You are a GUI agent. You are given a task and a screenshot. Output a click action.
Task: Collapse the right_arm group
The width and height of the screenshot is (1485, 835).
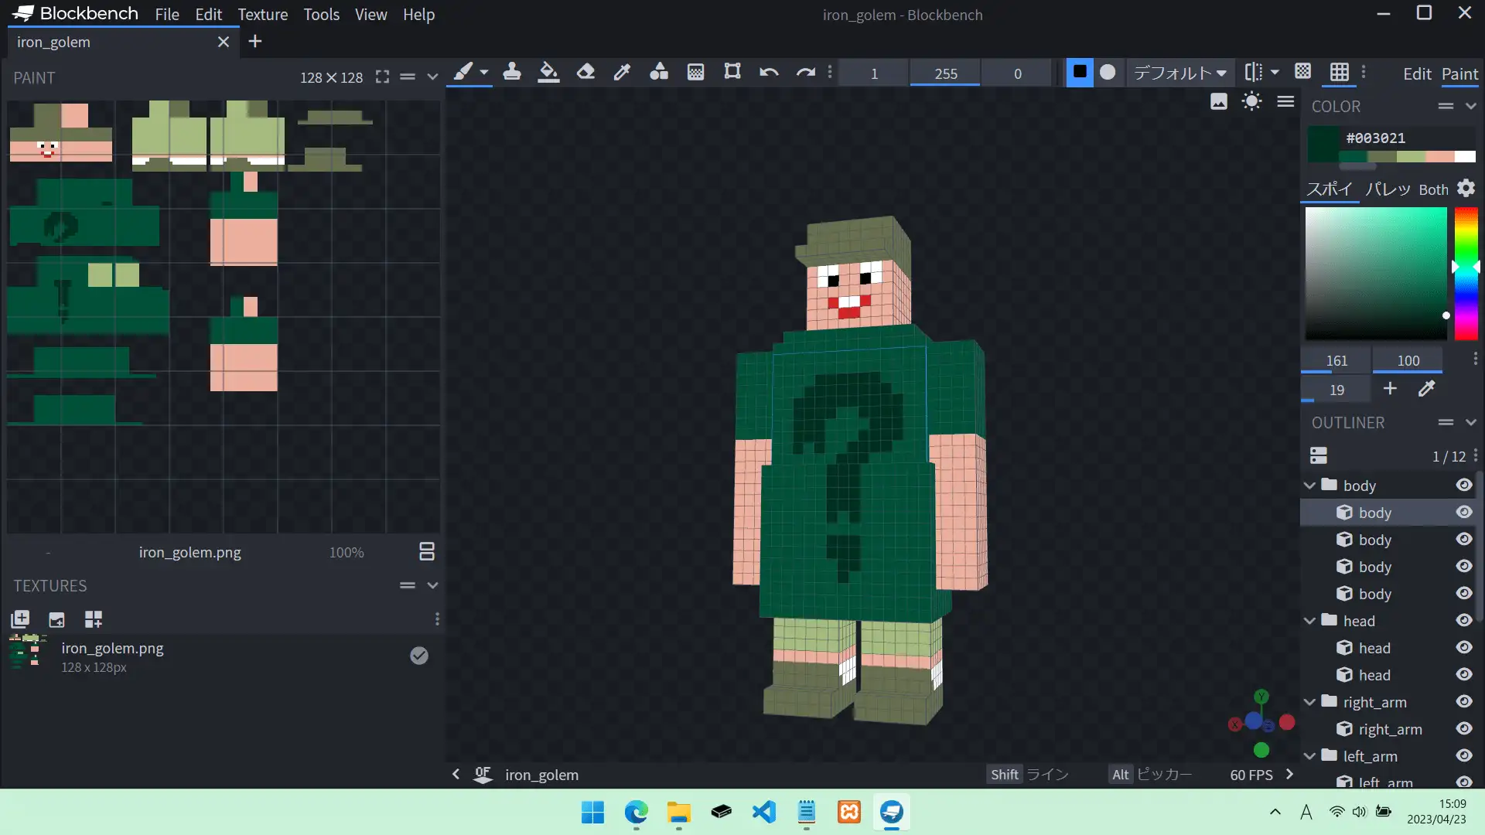(1309, 702)
